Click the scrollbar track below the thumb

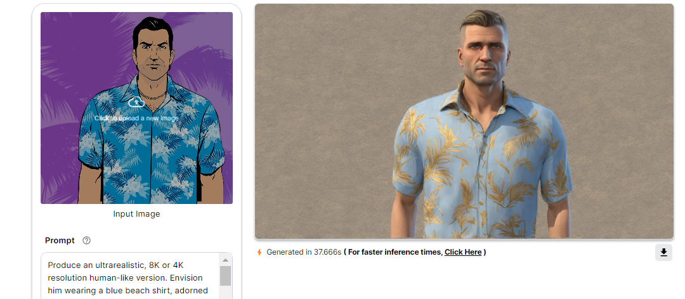[x=225, y=293]
